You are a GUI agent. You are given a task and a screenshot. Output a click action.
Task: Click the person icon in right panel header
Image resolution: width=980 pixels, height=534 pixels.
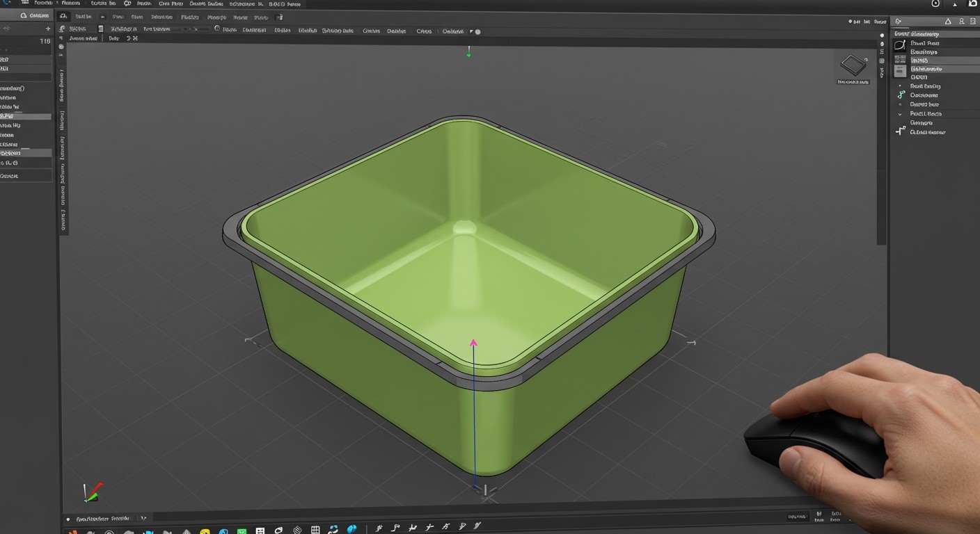click(961, 22)
